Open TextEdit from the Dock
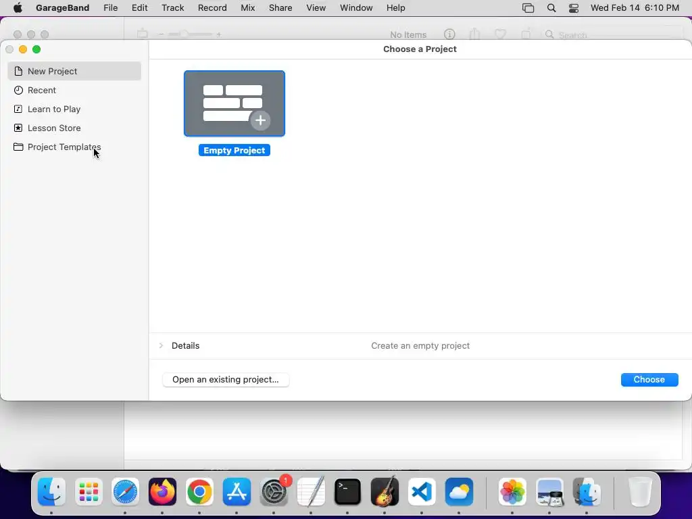 tap(311, 491)
